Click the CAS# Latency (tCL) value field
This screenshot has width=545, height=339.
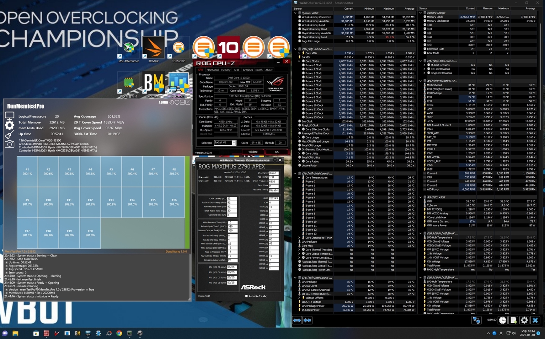(x=232, y=198)
